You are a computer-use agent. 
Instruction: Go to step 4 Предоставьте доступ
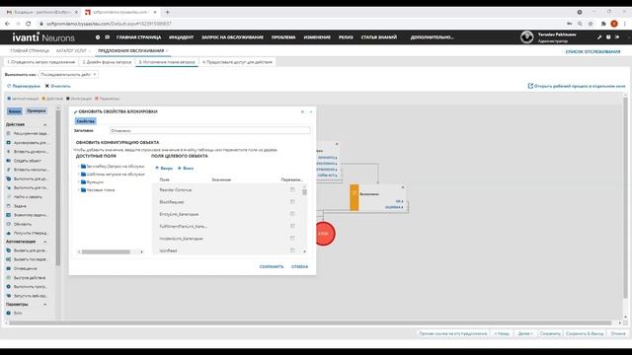click(237, 62)
